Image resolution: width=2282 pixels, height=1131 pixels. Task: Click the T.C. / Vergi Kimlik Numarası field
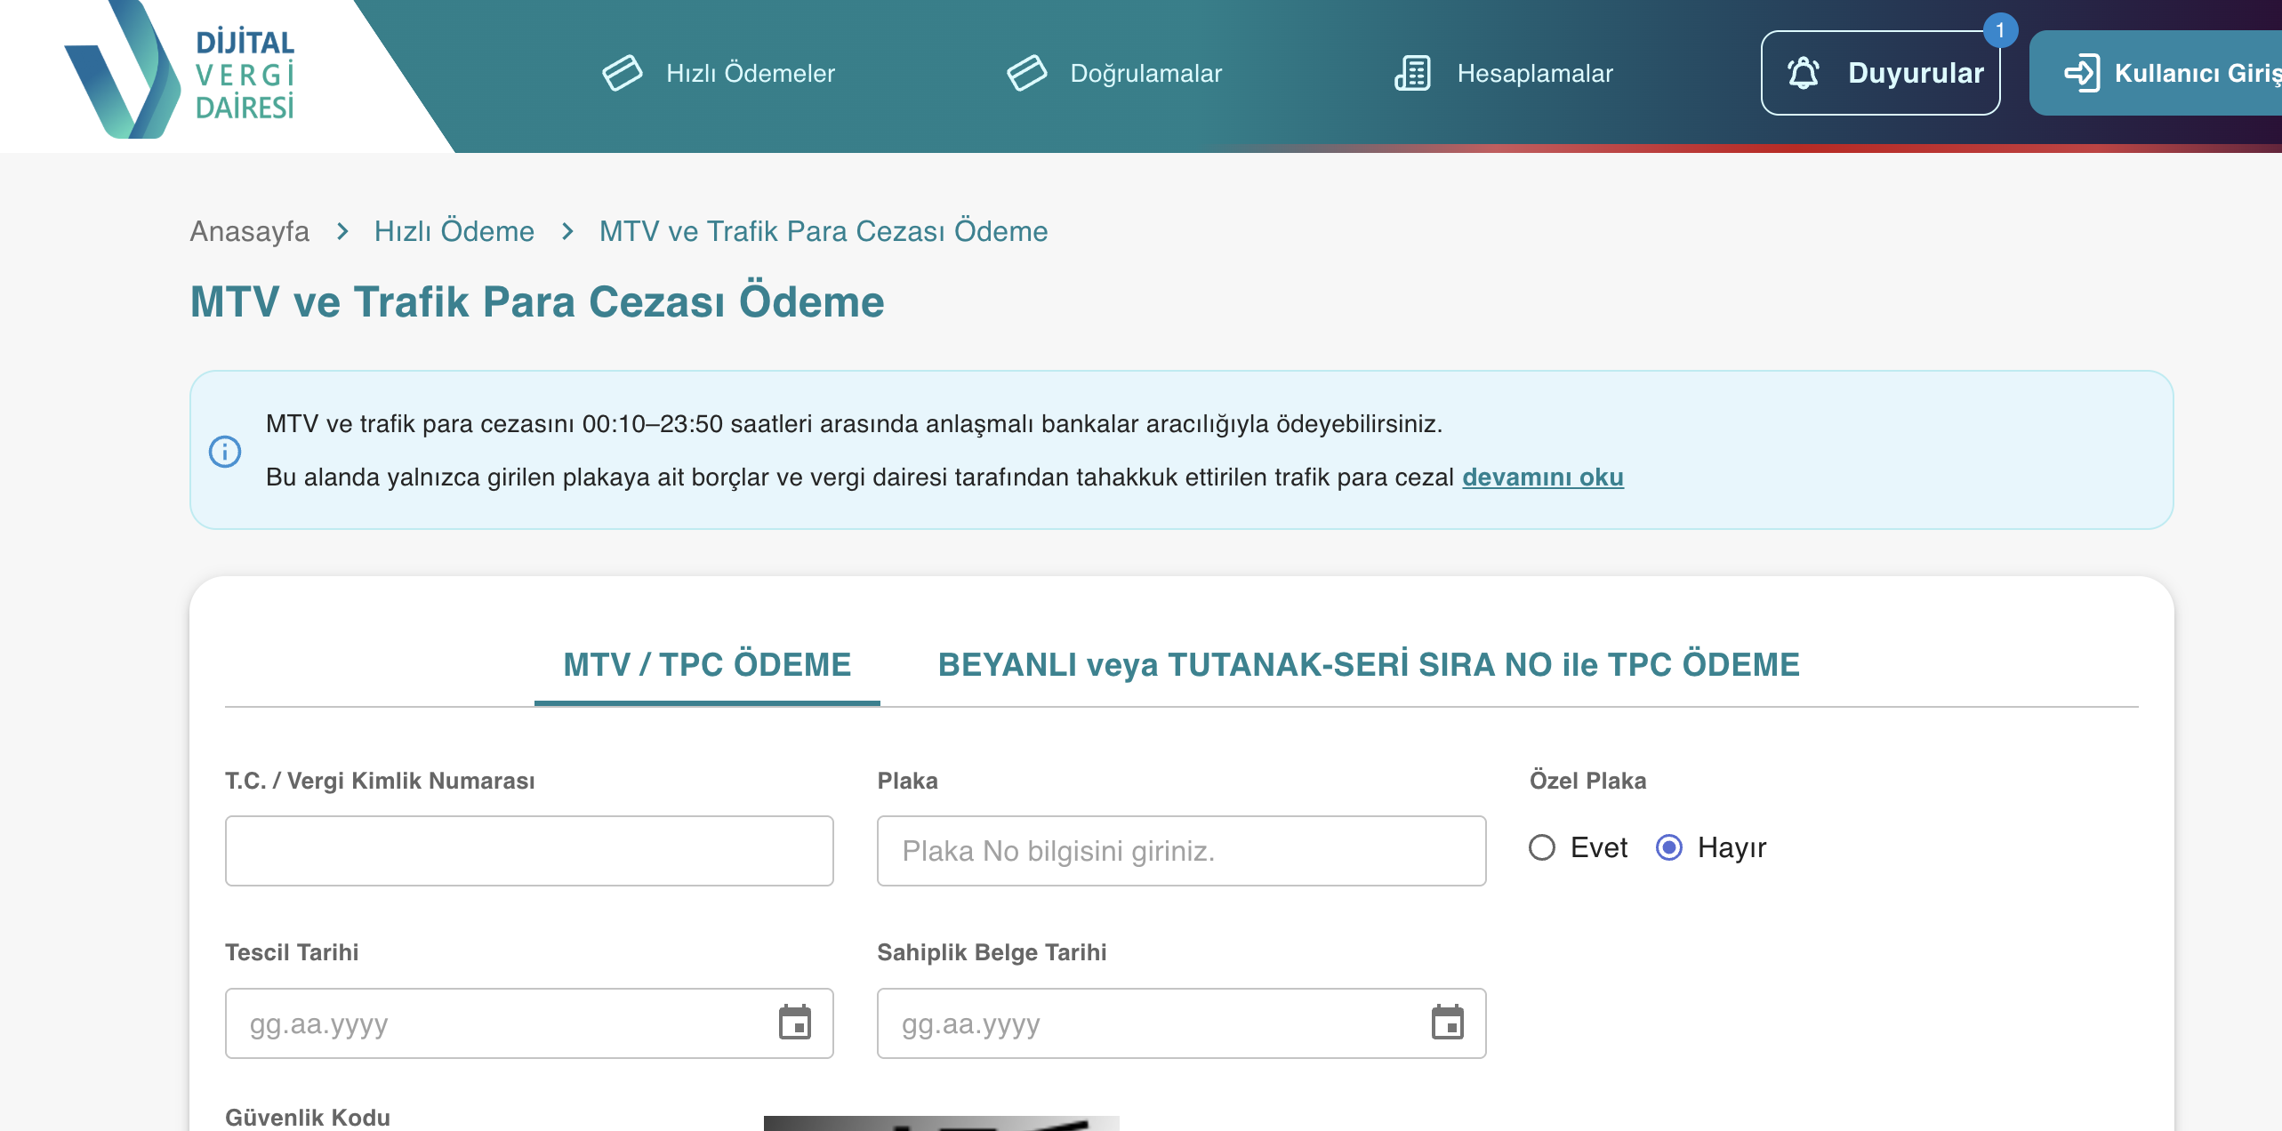tap(529, 851)
